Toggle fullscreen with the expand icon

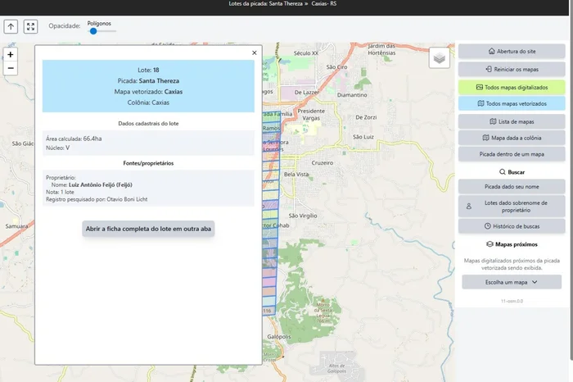pos(30,26)
